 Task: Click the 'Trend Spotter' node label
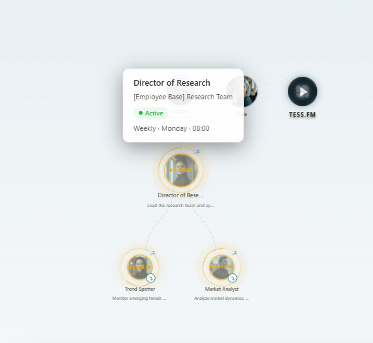click(140, 289)
